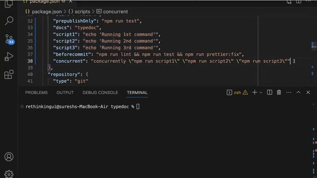Click the "script1" key text
The image size is (317, 178).
[65, 34]
